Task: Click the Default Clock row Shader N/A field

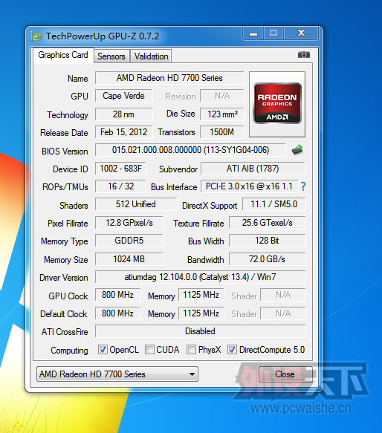Action: pyautogui.click(x=283, y=313)
